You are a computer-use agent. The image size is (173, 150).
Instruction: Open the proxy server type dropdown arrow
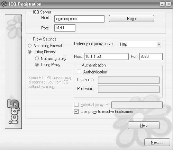pos(159,44)
